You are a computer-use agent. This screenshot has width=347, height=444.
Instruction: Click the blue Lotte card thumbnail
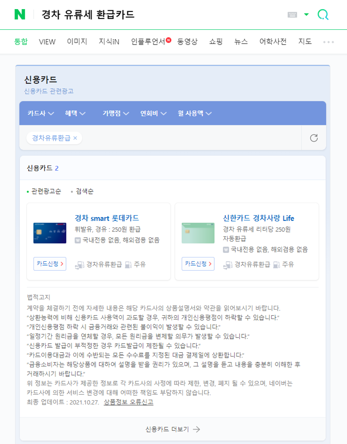(x=50, y=233)
